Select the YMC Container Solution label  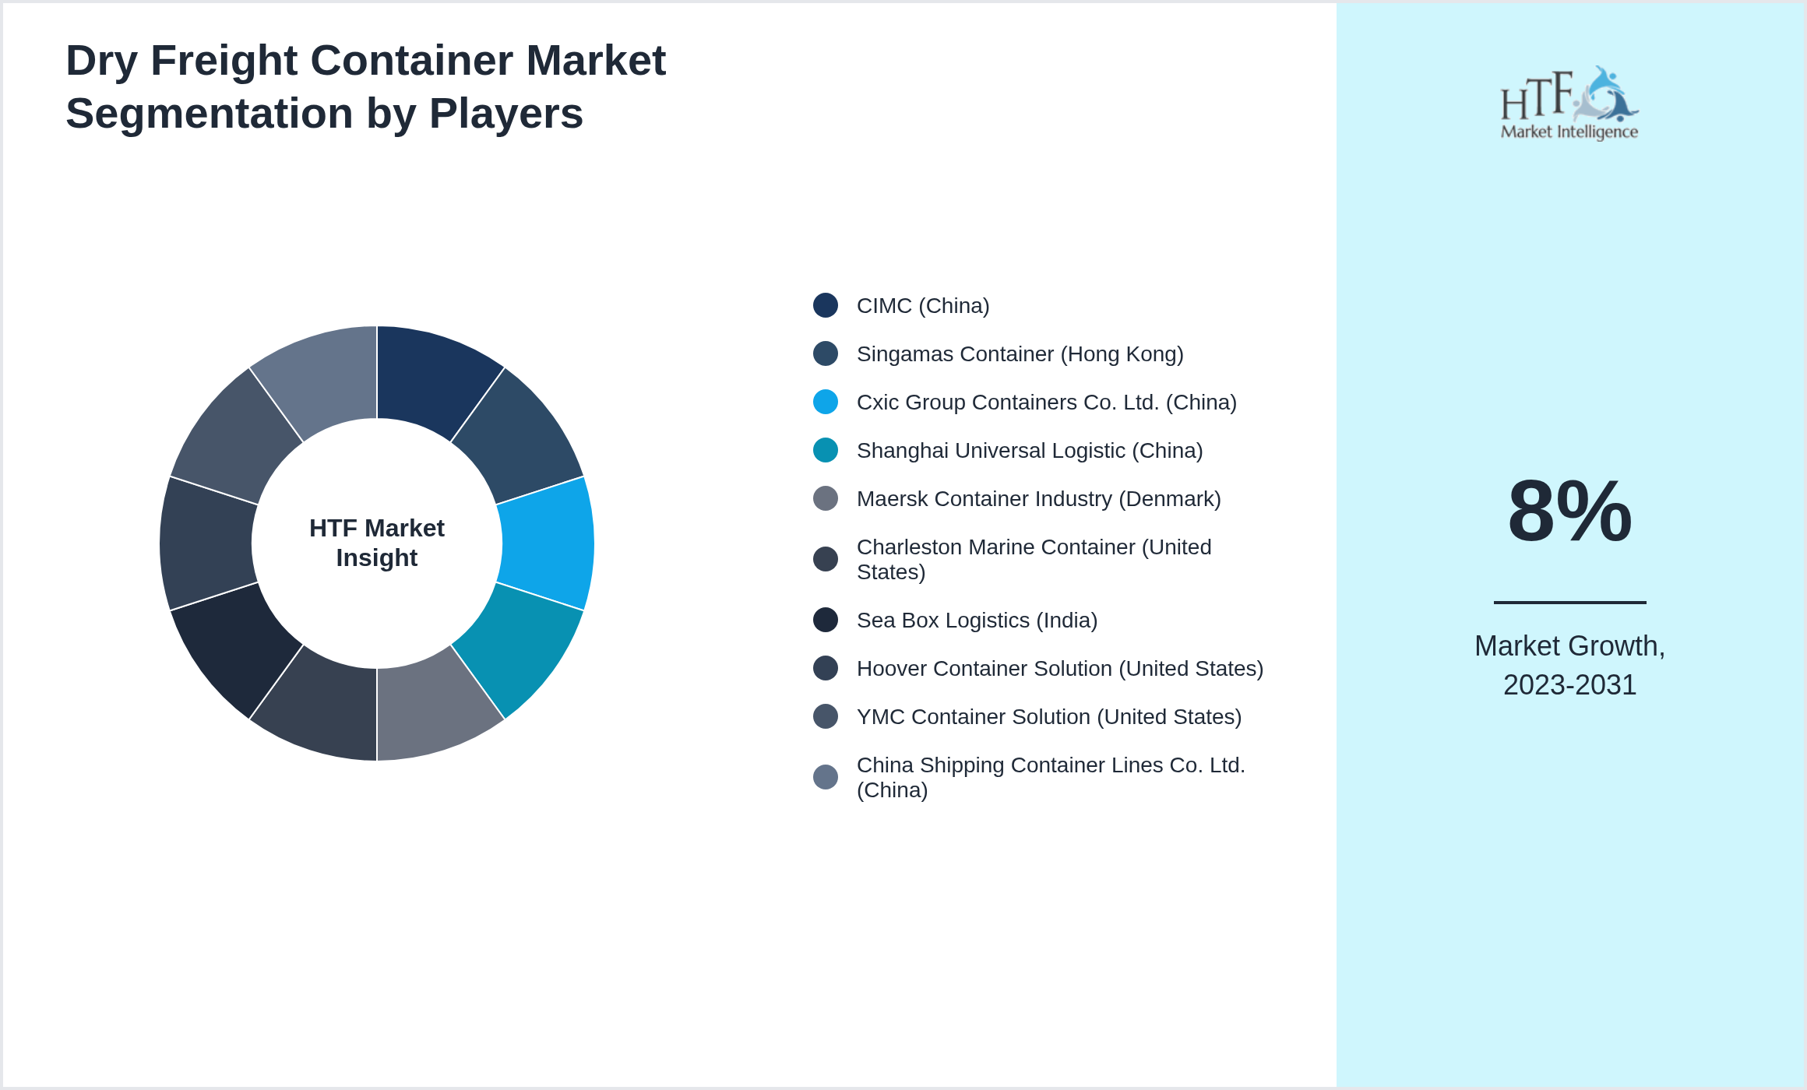click(1049, 717)
